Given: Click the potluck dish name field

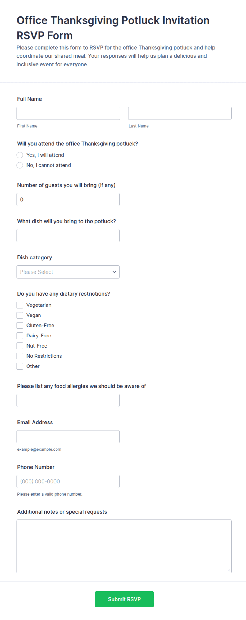Looking at the screenshot, I should [x=68, y=236].
